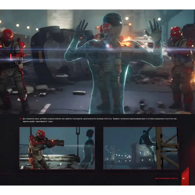
Task: Click the rifle in the bottom-left thumbnail
Action: [x=54, y=143]
